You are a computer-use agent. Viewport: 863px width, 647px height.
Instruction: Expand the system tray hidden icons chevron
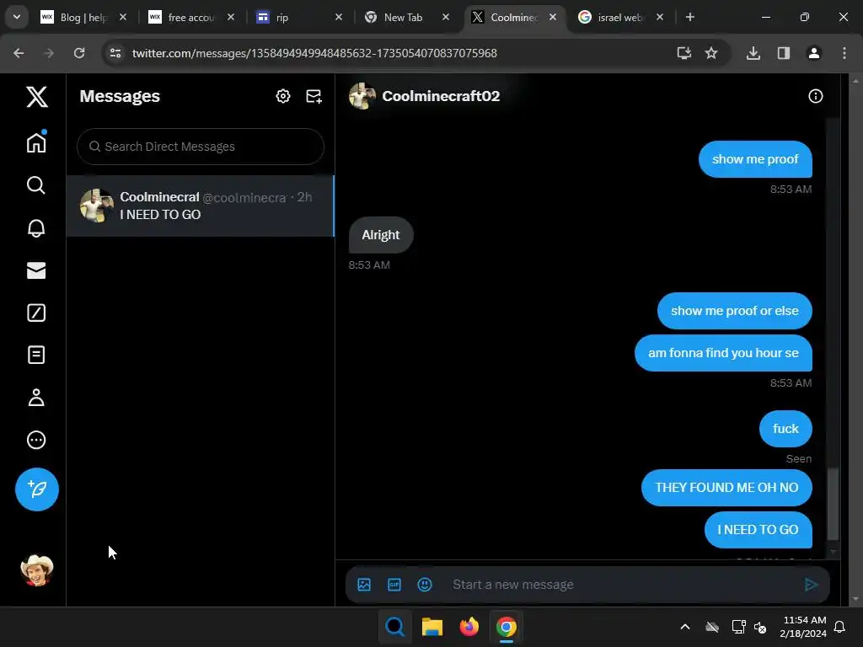684,627
